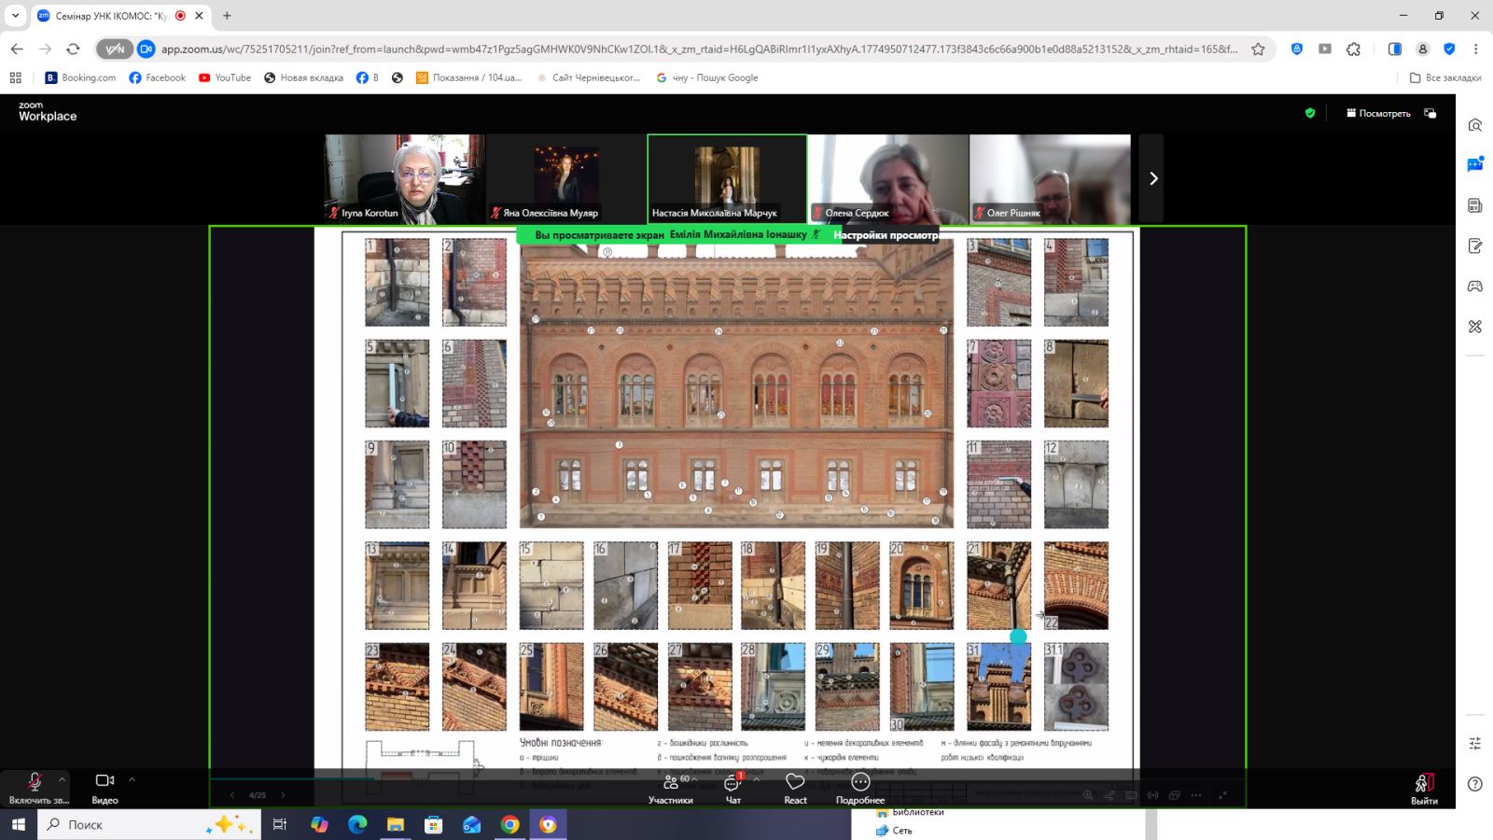This screenshot has height=840, width=1493.
Task: Click the green encryption shield icon
Action: [1310, 113]
